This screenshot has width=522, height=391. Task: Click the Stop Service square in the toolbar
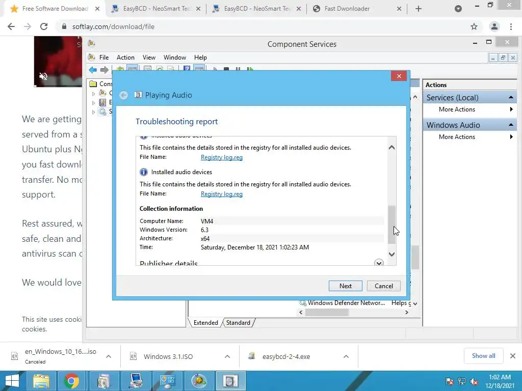coord(226,69)
